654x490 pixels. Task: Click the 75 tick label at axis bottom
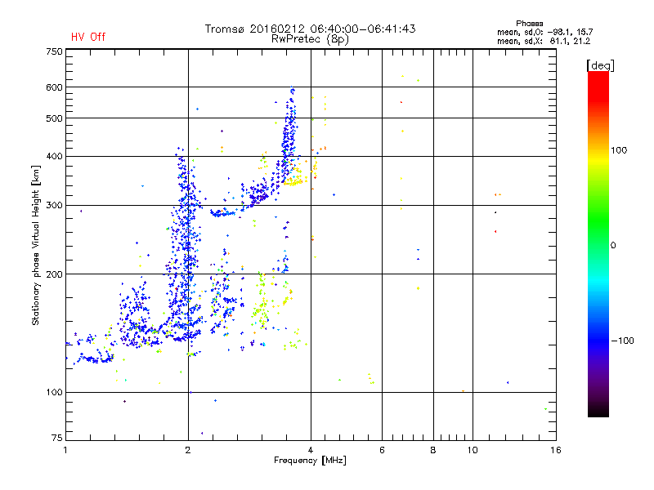click(57, 438)
